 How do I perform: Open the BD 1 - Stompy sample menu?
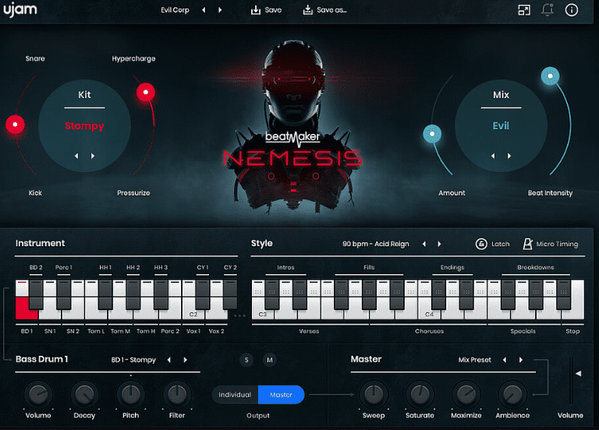(x=133, y=360)
